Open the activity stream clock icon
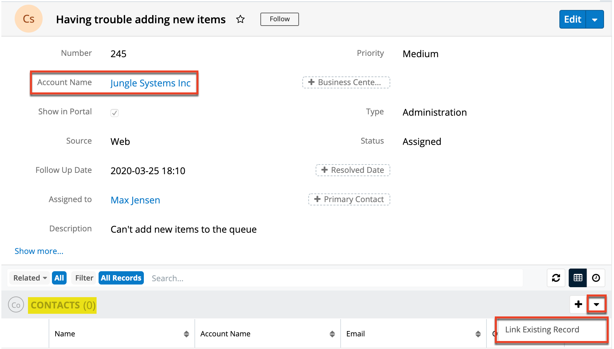614x349 pixels. 596,278
